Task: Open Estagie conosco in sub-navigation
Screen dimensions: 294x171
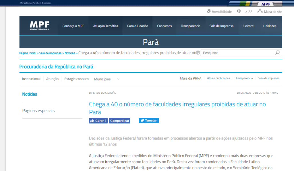Action: [x=76, y=79]
